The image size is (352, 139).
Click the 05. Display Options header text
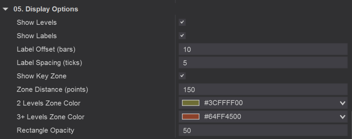click(46, 9)
